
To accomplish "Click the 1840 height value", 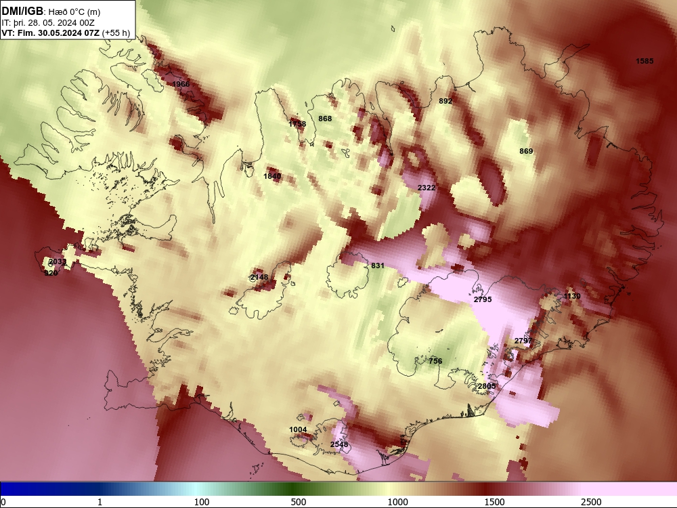I will point(272,176).
